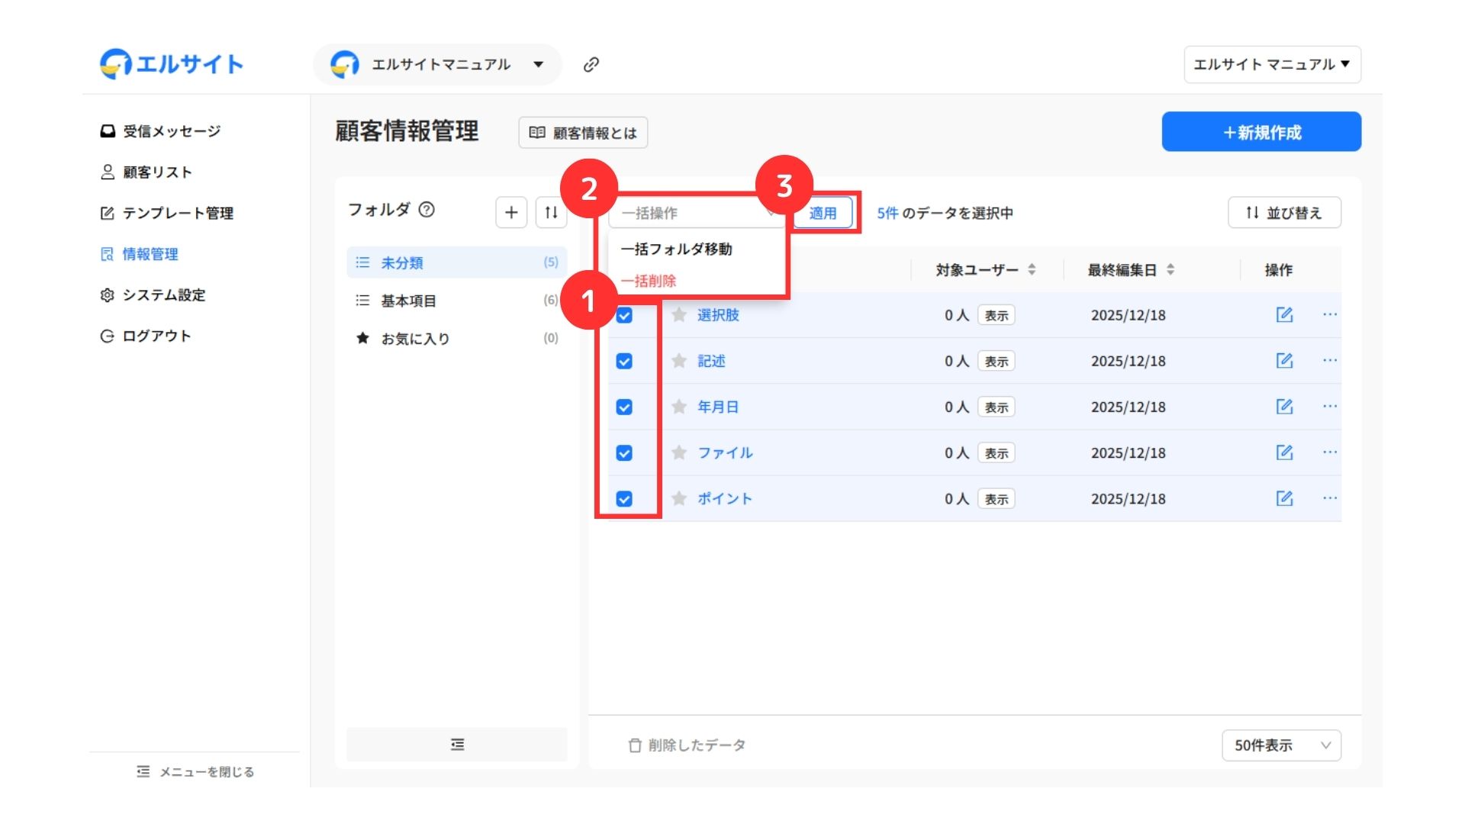Click the add folder plus icon
1465x824 pixels.
tap(511, 212)
